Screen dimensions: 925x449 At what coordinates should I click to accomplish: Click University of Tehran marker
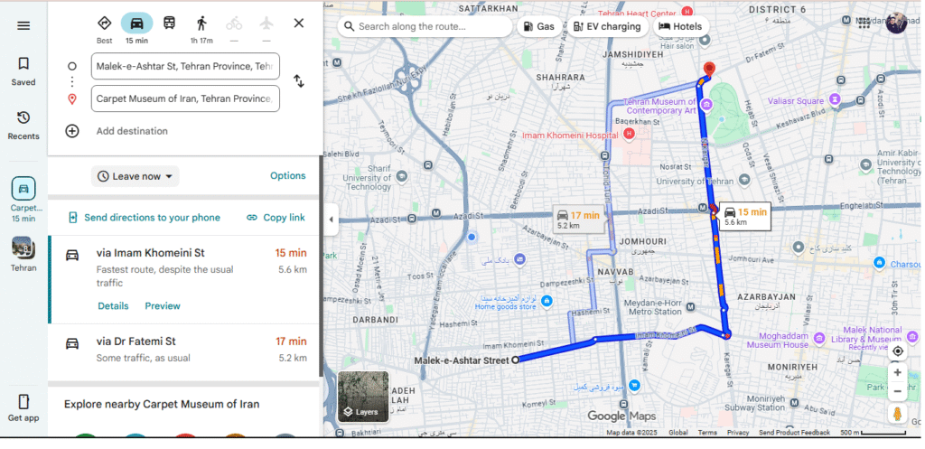[744, 180]
